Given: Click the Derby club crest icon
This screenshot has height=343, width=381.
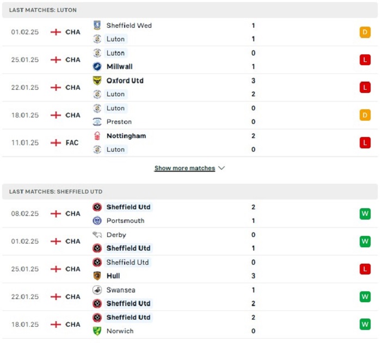Looking at the screenshot, I should tap(97, 235).
